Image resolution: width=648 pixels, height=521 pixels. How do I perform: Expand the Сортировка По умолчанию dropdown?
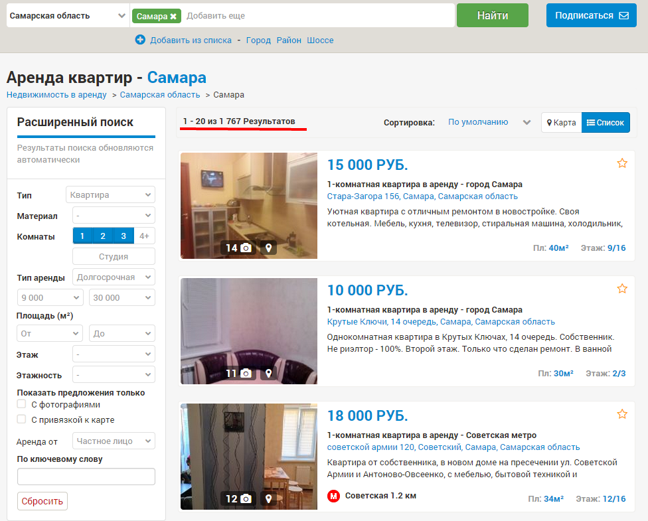[x=489, y=122]
